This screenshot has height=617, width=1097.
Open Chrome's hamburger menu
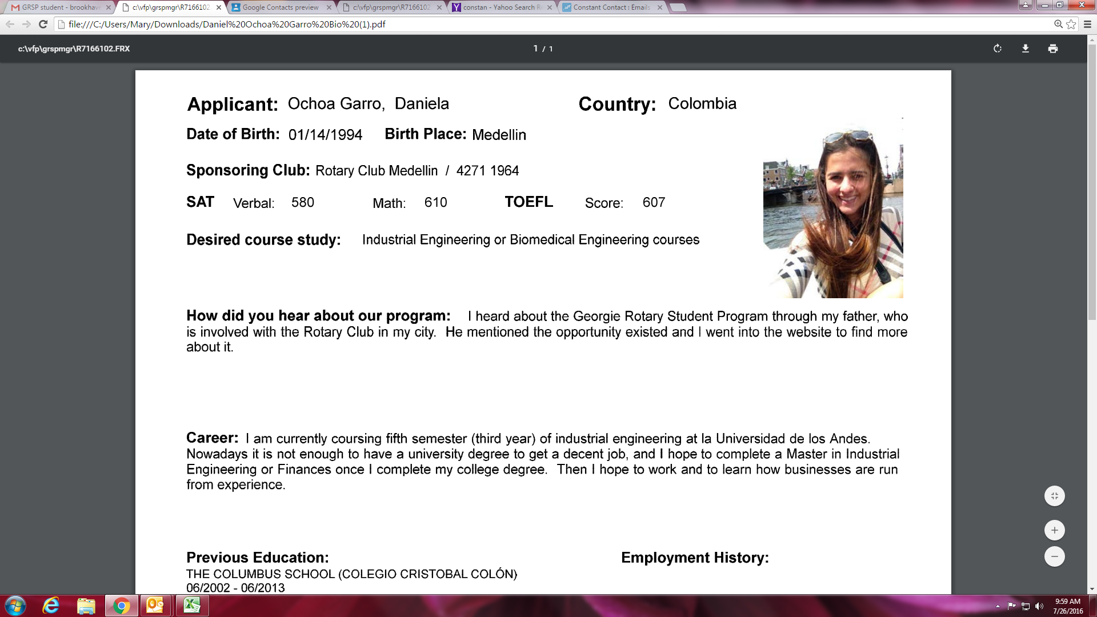tap(1088, 24)
